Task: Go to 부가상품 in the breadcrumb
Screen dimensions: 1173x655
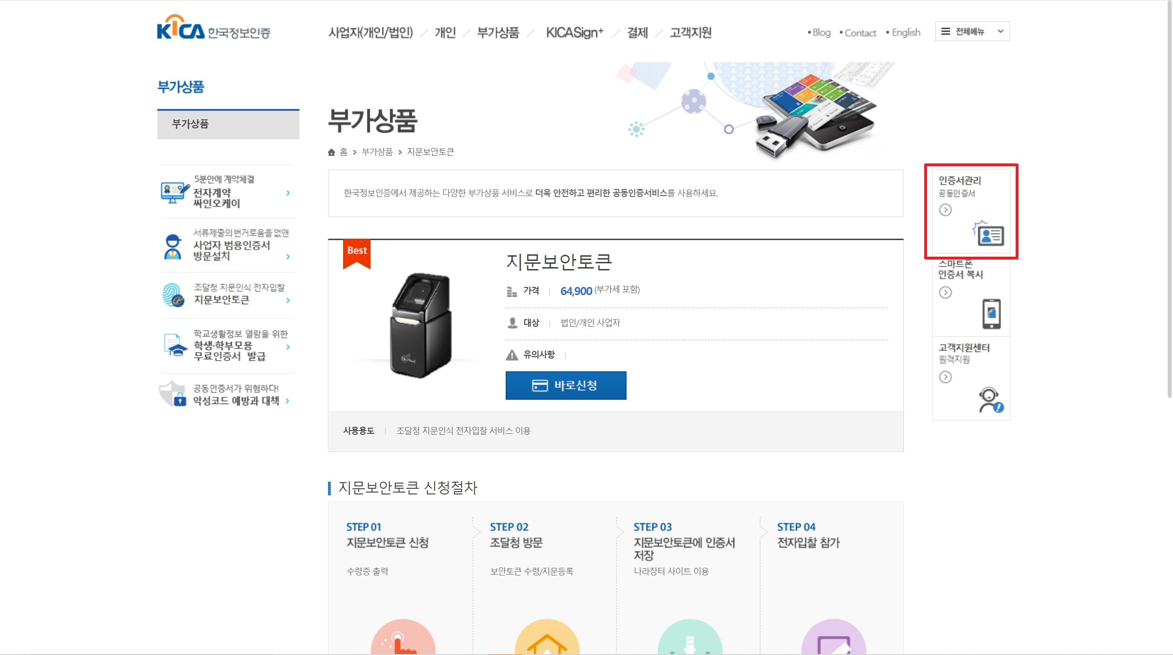Action: pos(377,152)
